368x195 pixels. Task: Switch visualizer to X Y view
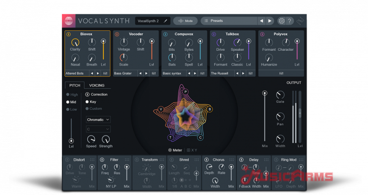[x=192, y=150]
